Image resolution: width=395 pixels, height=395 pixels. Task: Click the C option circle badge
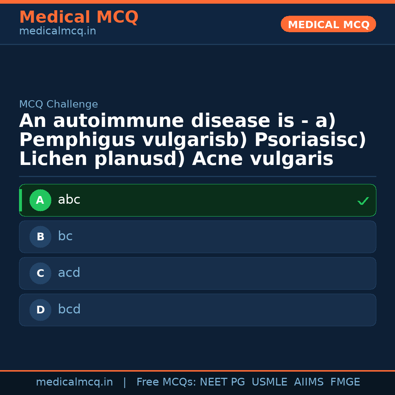tap(40, 273)
